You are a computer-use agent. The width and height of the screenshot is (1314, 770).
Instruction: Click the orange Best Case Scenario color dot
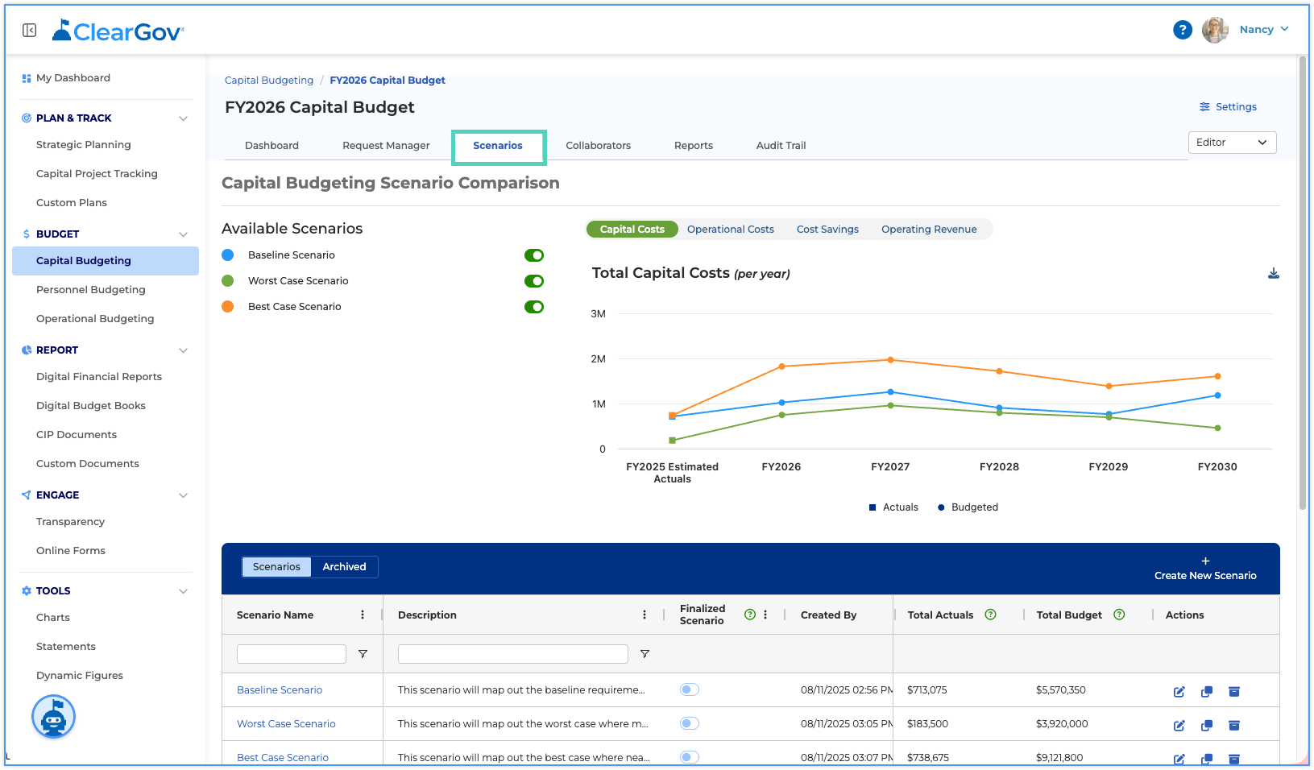click(228, 307)
